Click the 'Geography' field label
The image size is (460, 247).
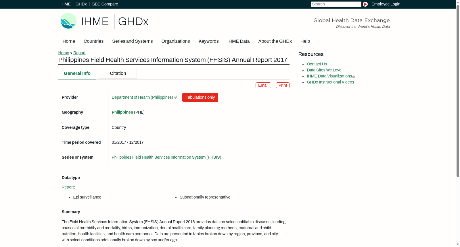(x=72, y=112)
